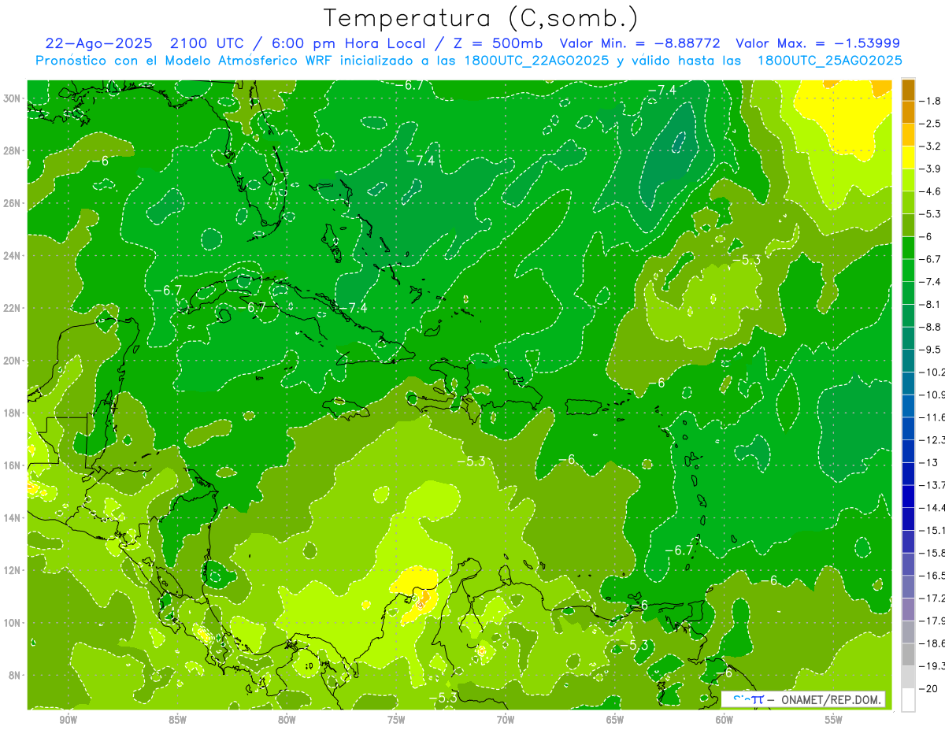Click legend swatch between -17.2 and -17.9
The height and width of the screenshot is (730, 945).
coord(908,610)
